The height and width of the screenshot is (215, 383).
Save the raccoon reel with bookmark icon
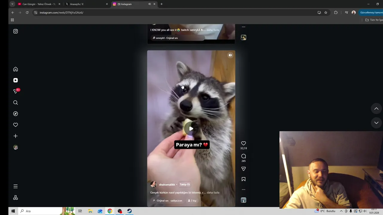[244, 179]
